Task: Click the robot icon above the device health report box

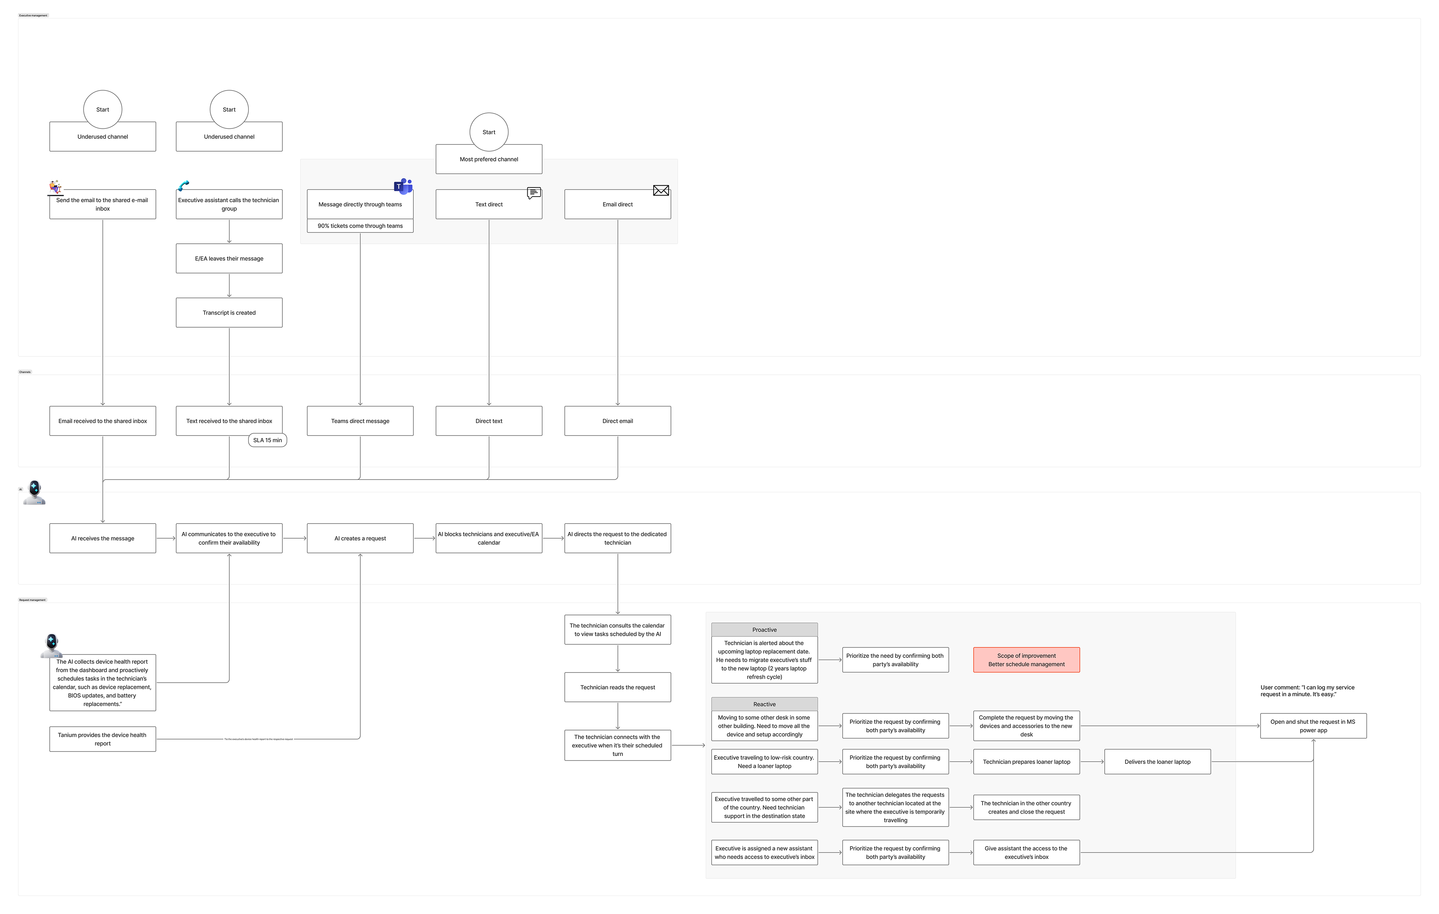Action: 51,646
